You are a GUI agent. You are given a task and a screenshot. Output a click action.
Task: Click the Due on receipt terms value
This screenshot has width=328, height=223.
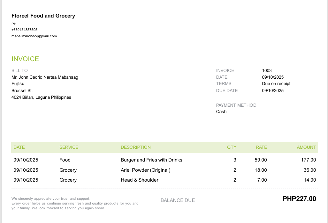[276, 84]
